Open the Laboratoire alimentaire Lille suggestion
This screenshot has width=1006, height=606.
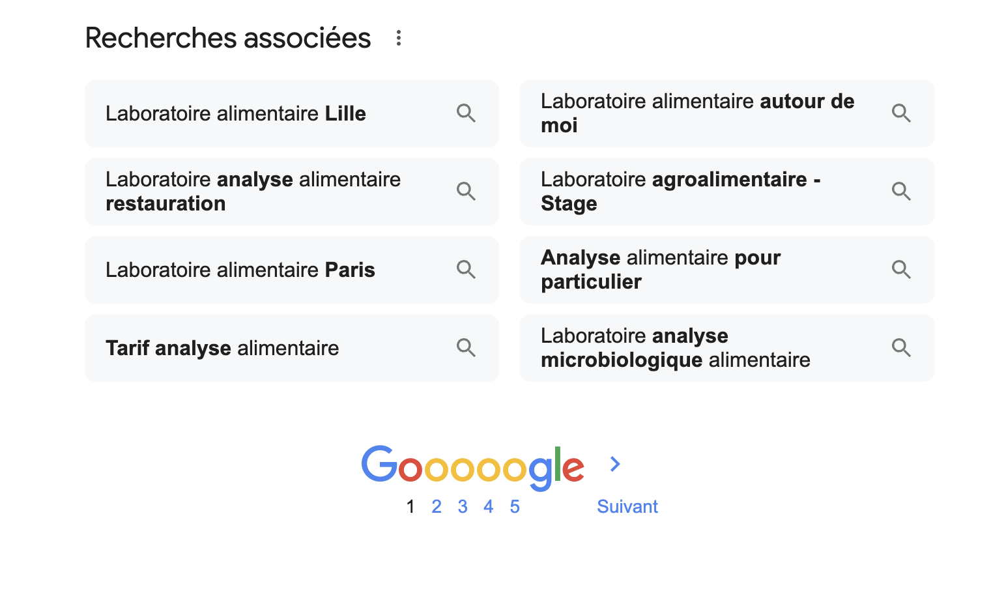[292, 113]
